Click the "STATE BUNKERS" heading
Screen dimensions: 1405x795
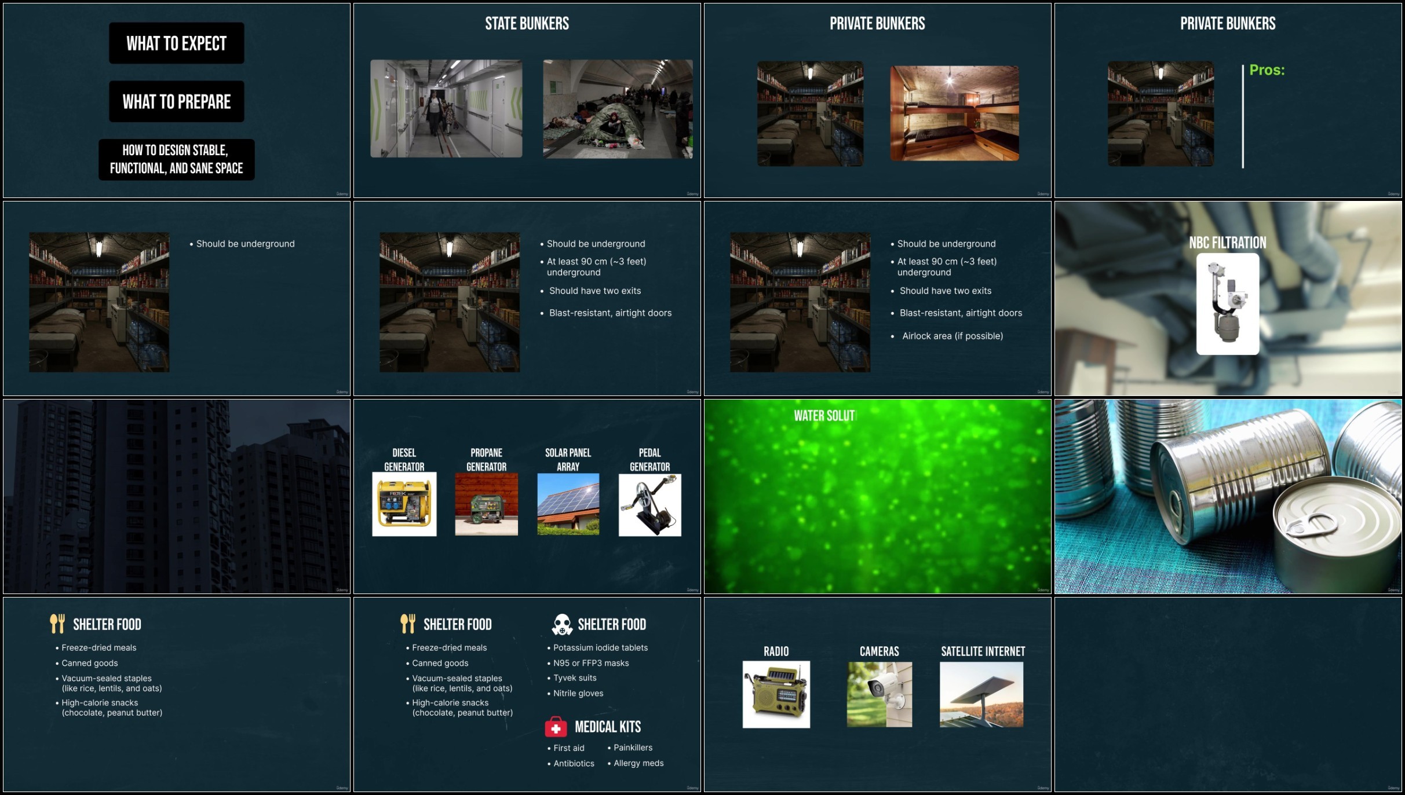527,23
